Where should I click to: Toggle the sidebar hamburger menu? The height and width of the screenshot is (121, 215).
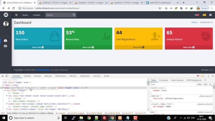pyautogui.click(x=16, y=15)
